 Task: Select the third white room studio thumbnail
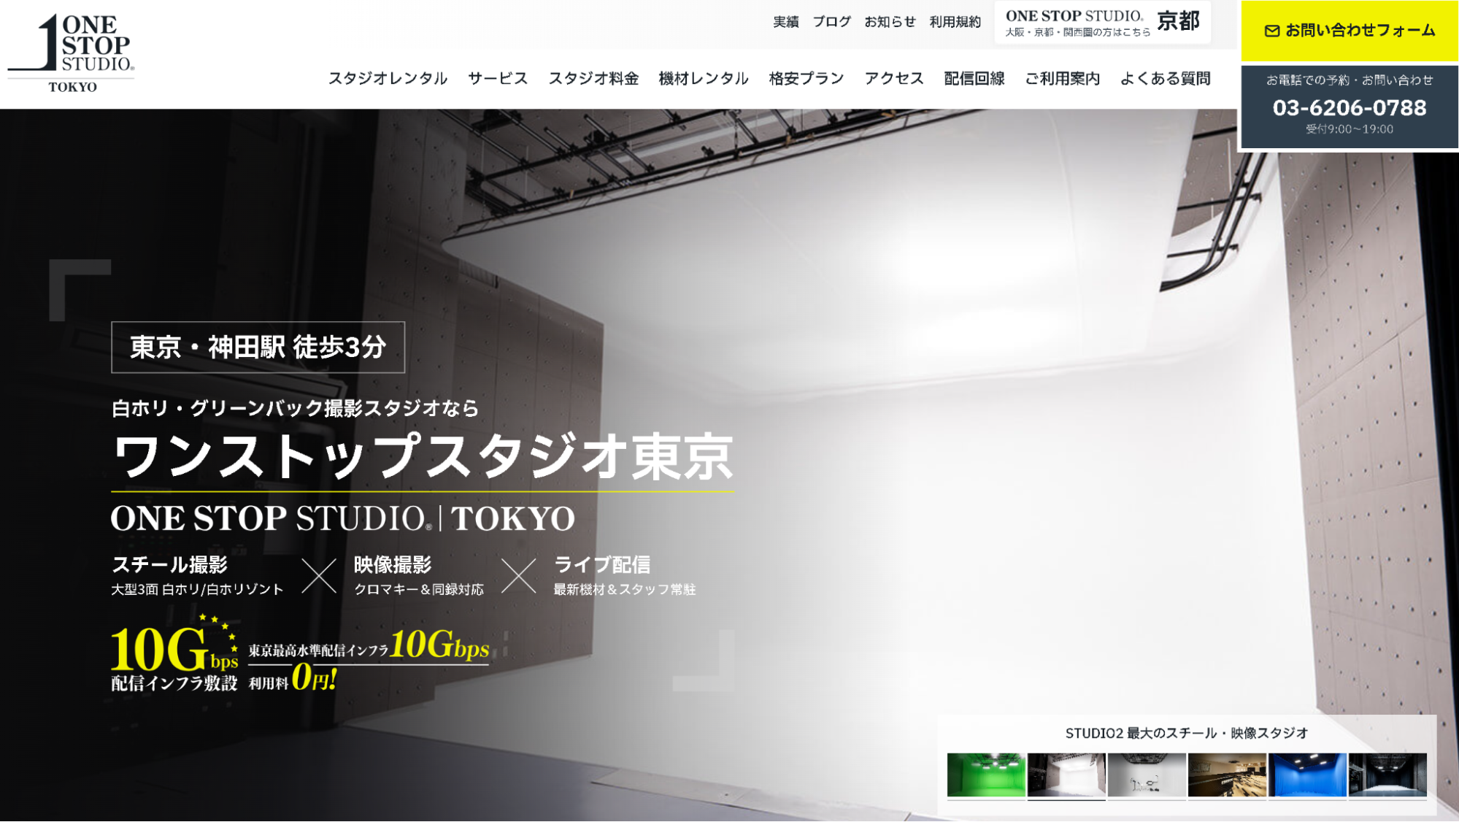pyautogui.click(x=1147, y=775)
